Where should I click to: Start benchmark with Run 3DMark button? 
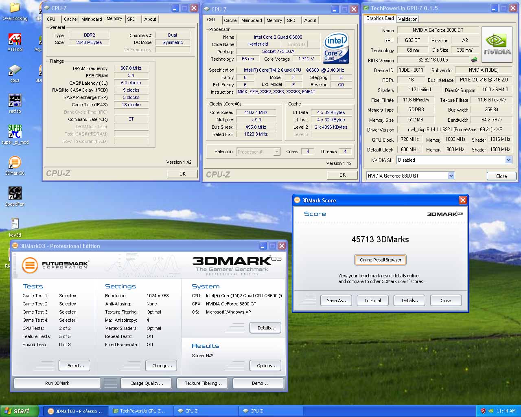click(x=57, y=383)
